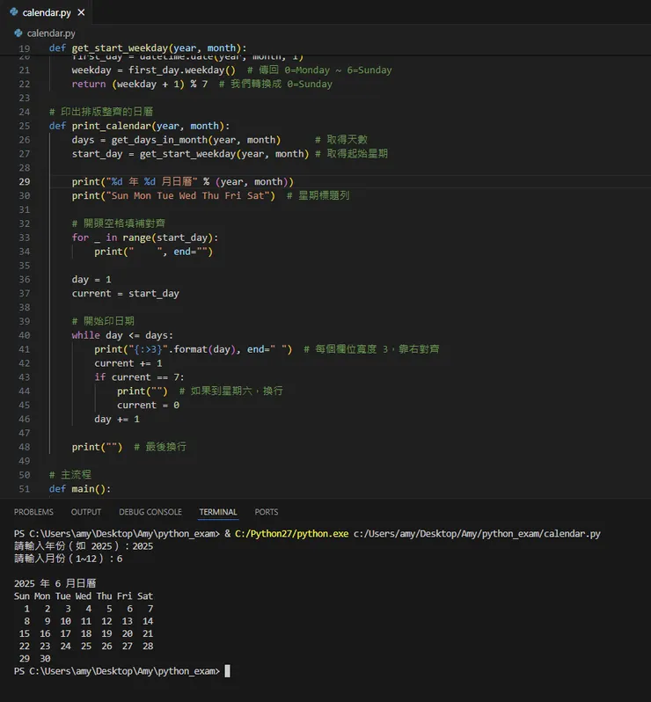651x702 pixels.
Task: Click the '2025 年 6 月日曆' terminal output line
Action: tap(55, 583)
